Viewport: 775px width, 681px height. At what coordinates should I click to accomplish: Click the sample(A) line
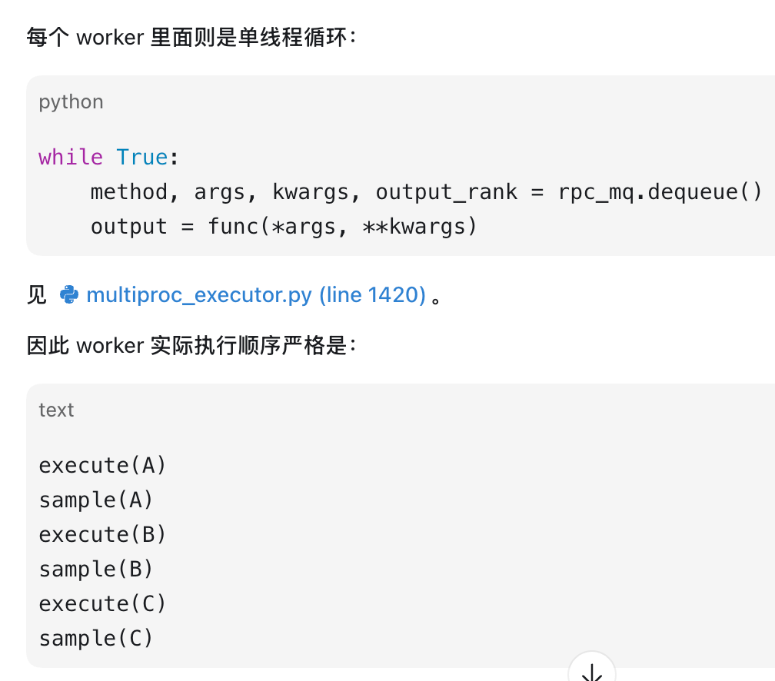coord(96,500)
